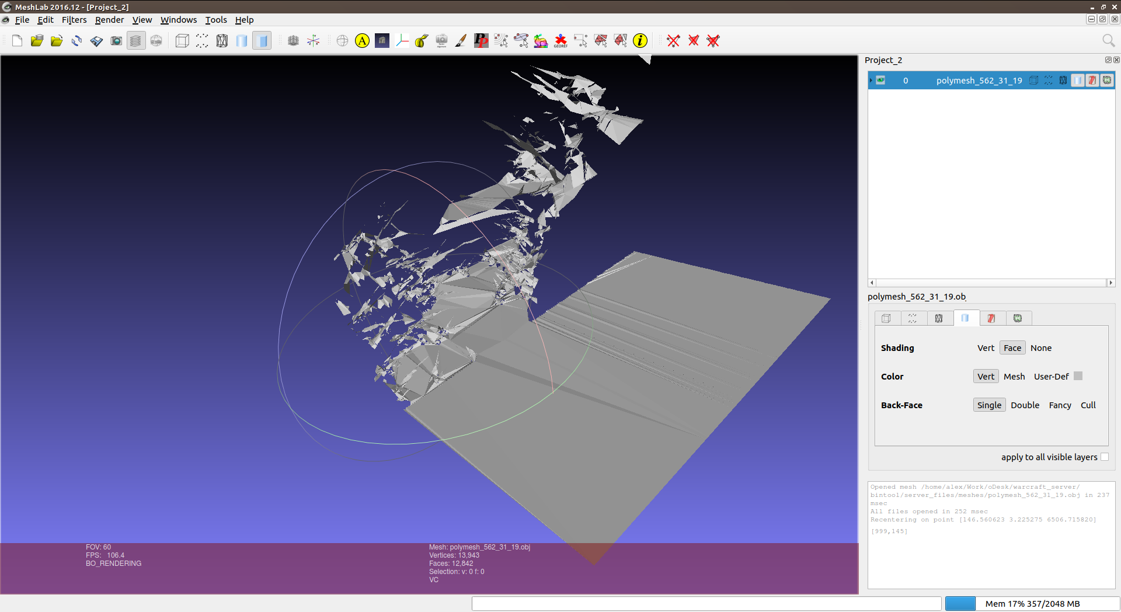Viewport: 1121px width, 612px height.
Task: Open the Layers dialog from the toolbar
Action: pyautogui.click(x=135, y=41)
